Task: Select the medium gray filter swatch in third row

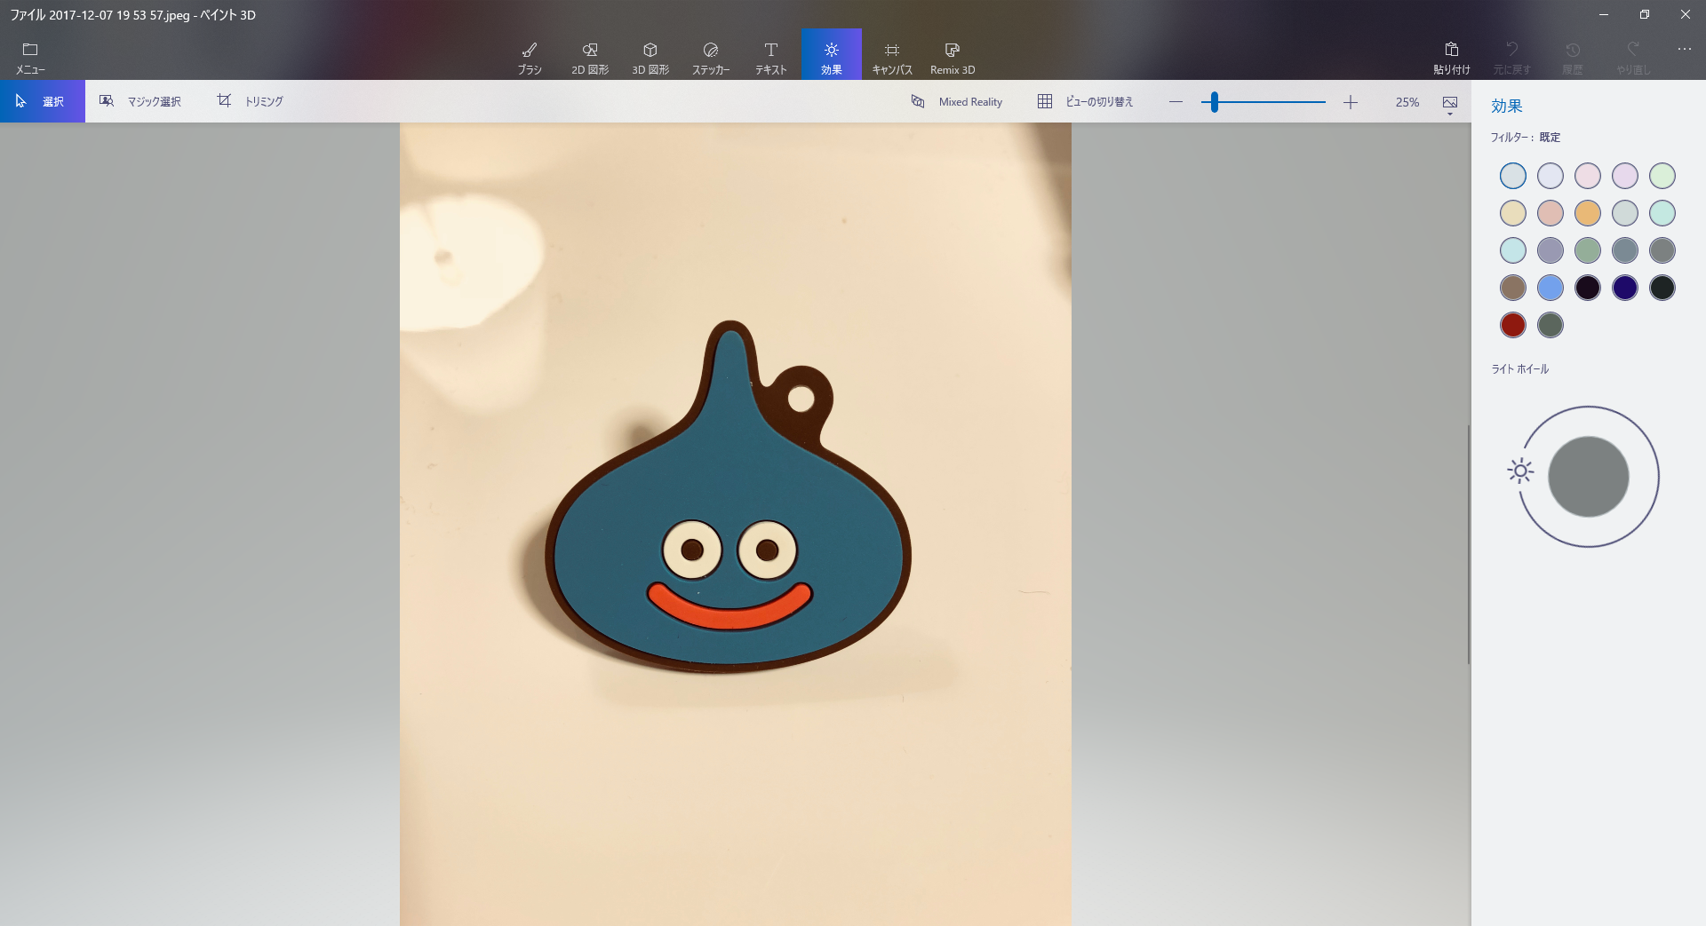Action: click(x=1662, y=250)
